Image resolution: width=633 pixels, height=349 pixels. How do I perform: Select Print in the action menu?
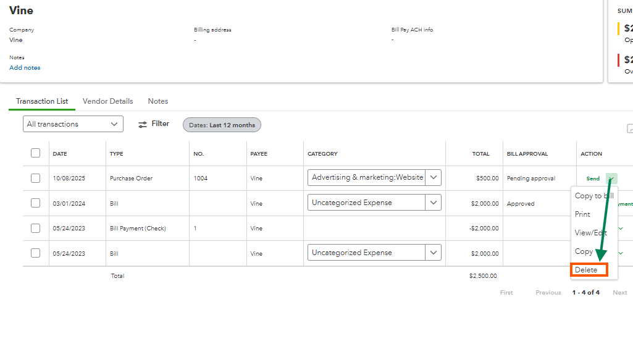tap(582, 214)
